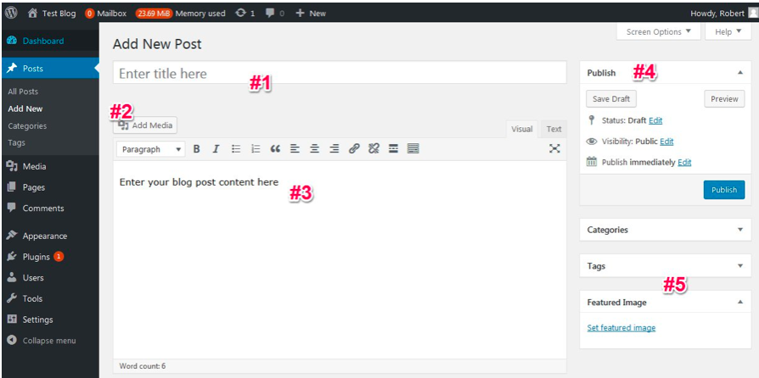
Task: Open Tags submenu under Posts
Action: (x=16, y=143)
